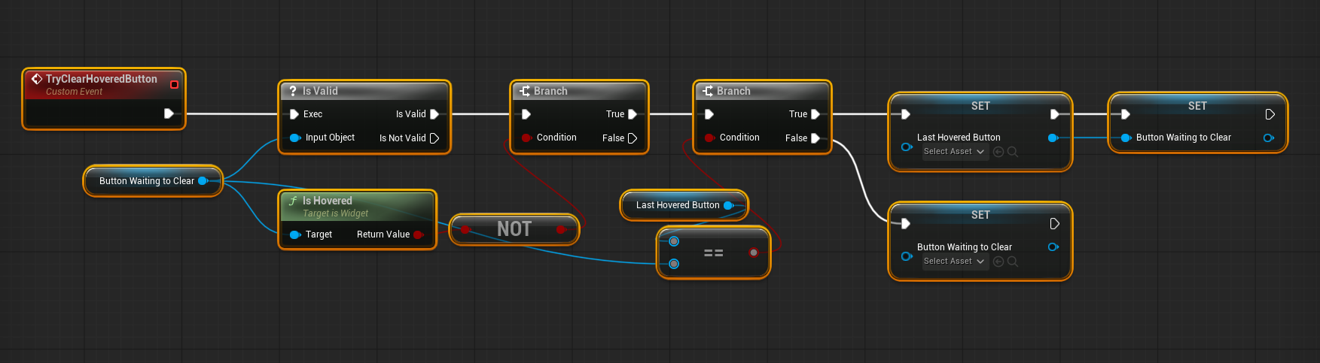Click the Is Not Valid exec output pin
The width and height of the screenshot is (1320, 363).
tap(434, 138)
